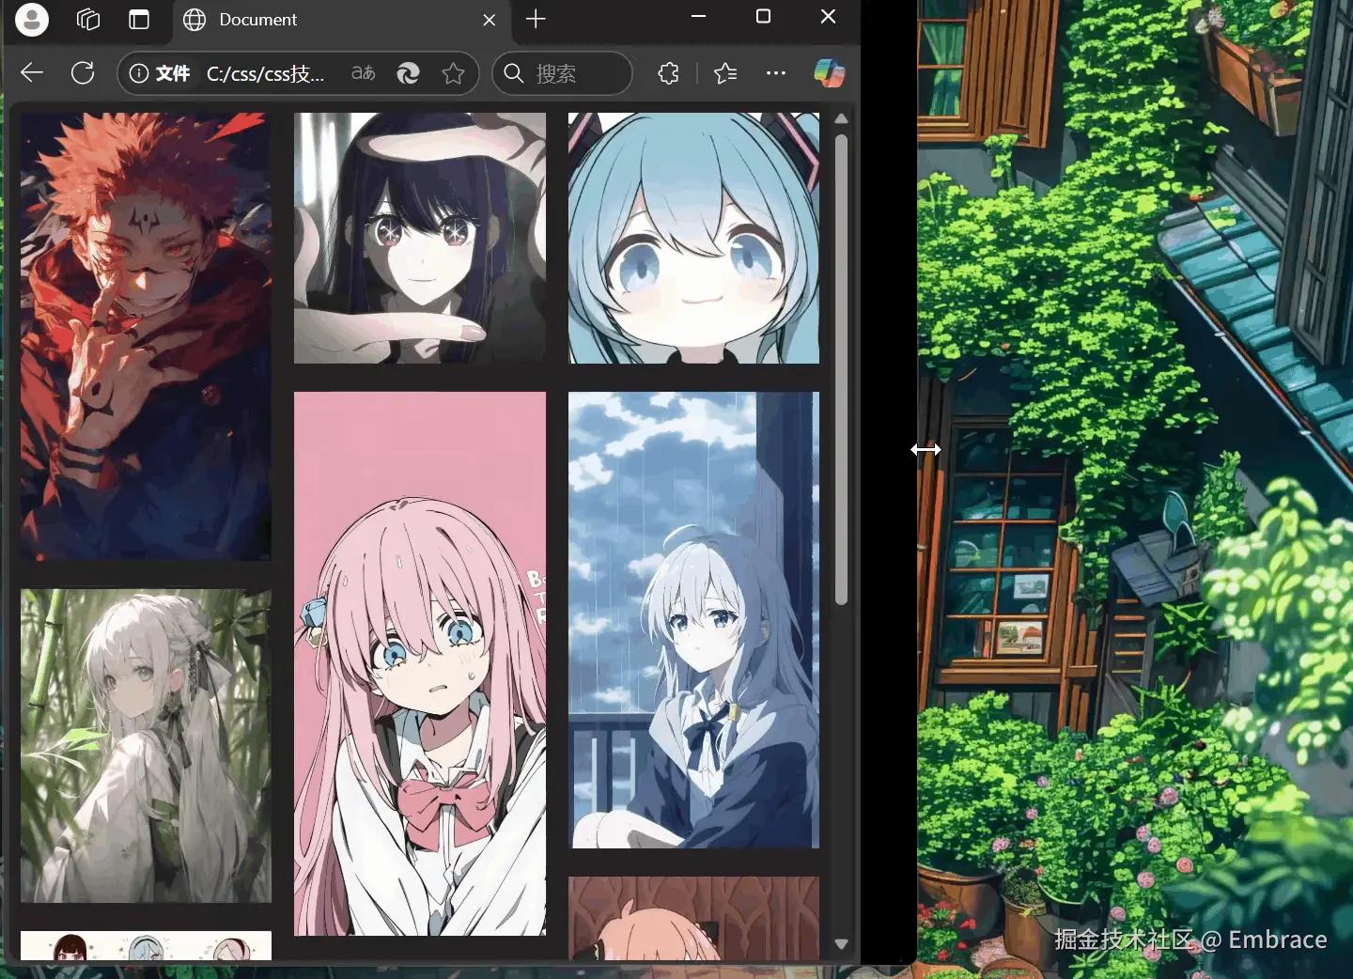Open the file info badge labeled 文件

point(162,73)
